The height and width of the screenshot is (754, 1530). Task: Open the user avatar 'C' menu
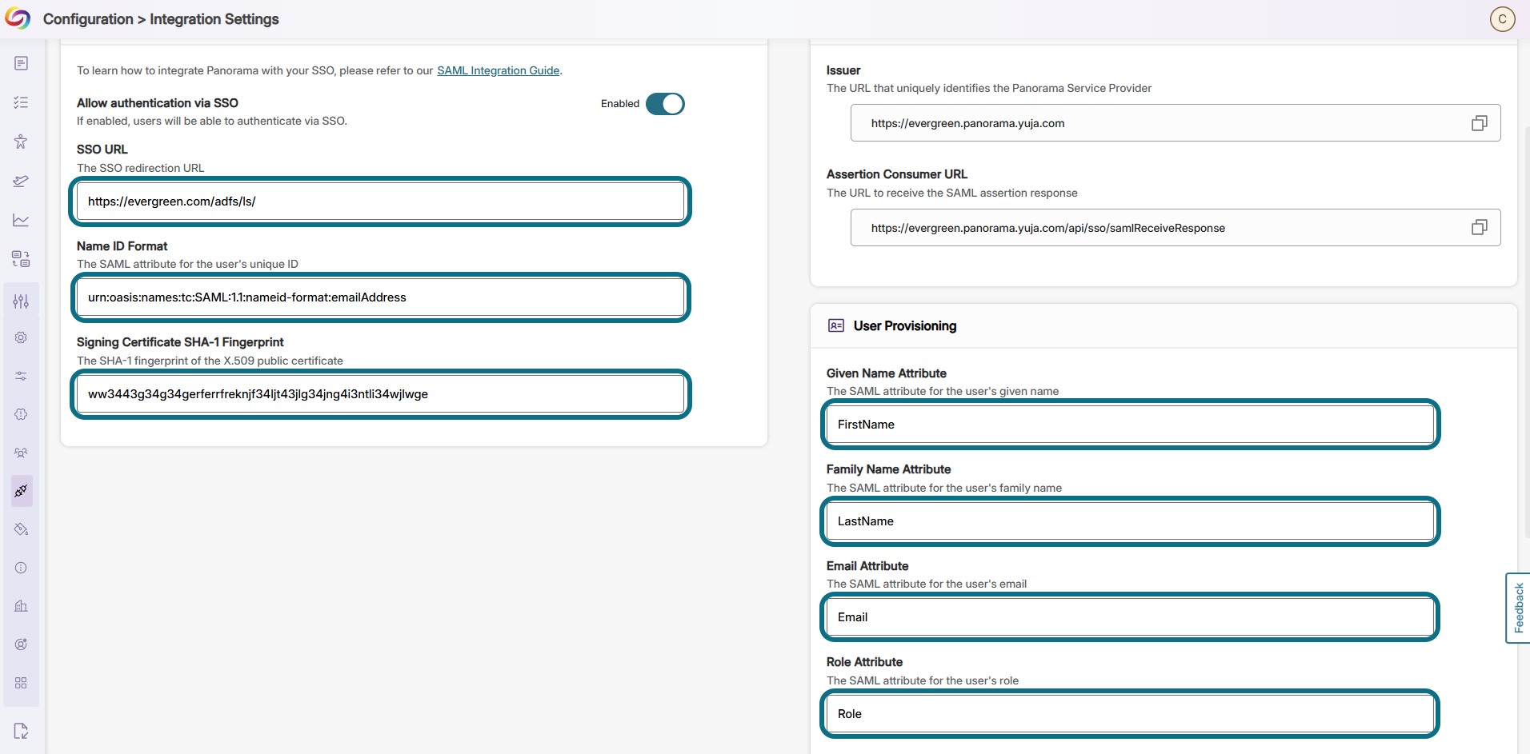click(1502, 19)
